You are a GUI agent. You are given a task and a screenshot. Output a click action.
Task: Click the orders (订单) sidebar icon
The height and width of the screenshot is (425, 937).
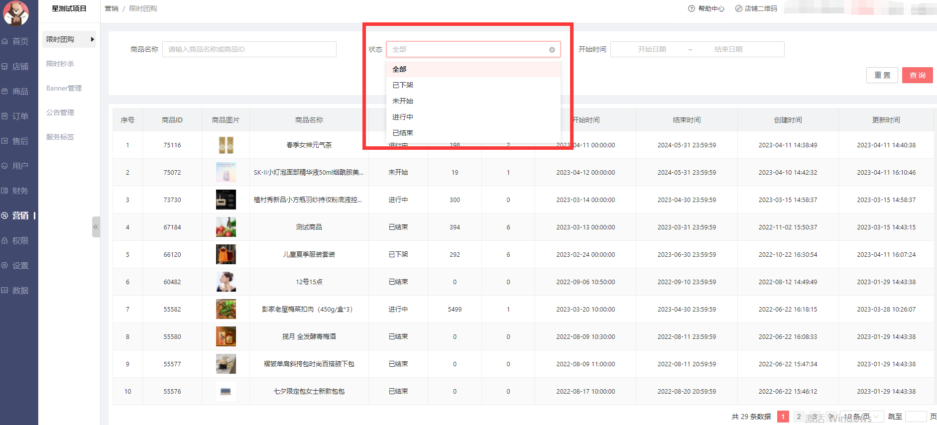(5, 116)
